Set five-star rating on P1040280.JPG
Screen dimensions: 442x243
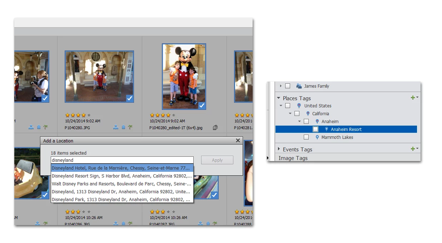(x=89, y=115)
